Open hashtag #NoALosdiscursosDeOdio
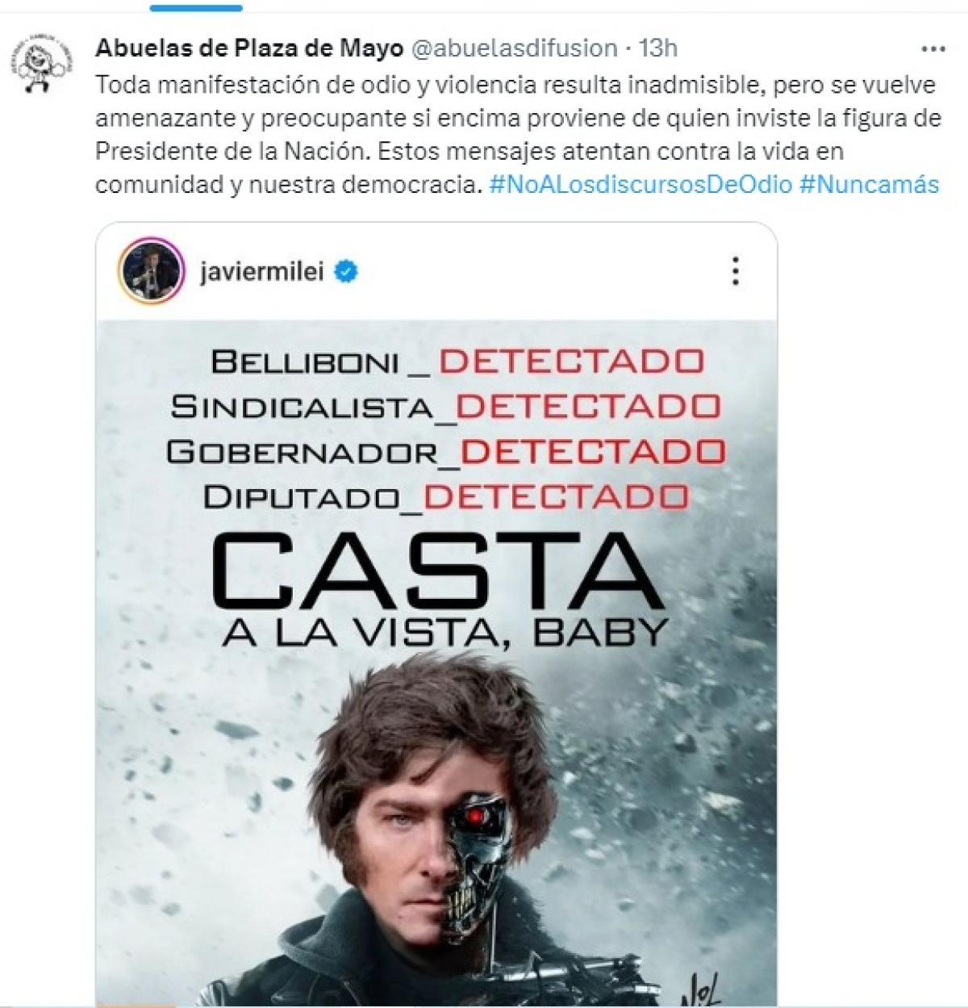 tap(640, 184)
